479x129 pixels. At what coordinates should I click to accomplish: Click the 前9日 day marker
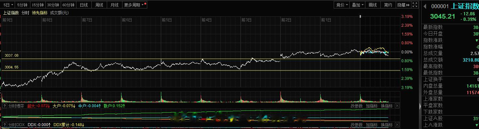pyautogui.click(x=7, y=20)
